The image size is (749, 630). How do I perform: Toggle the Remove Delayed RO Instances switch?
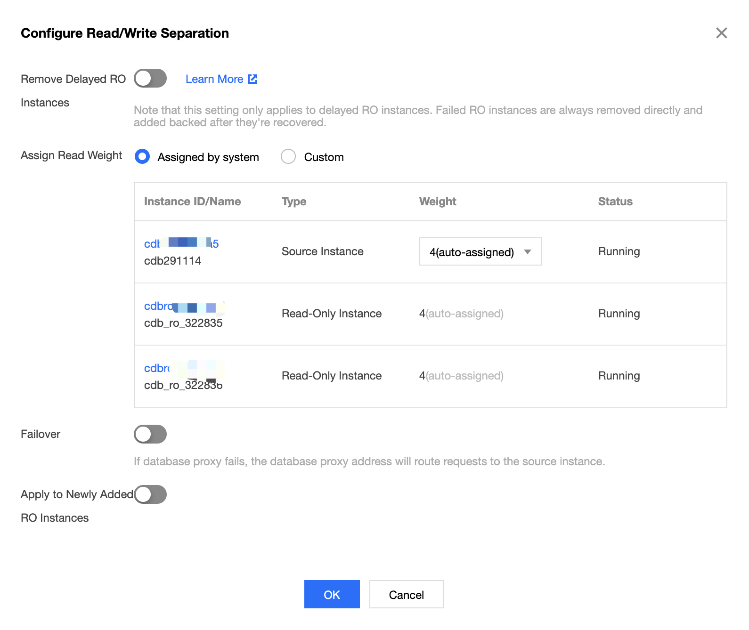click(150, 79)
